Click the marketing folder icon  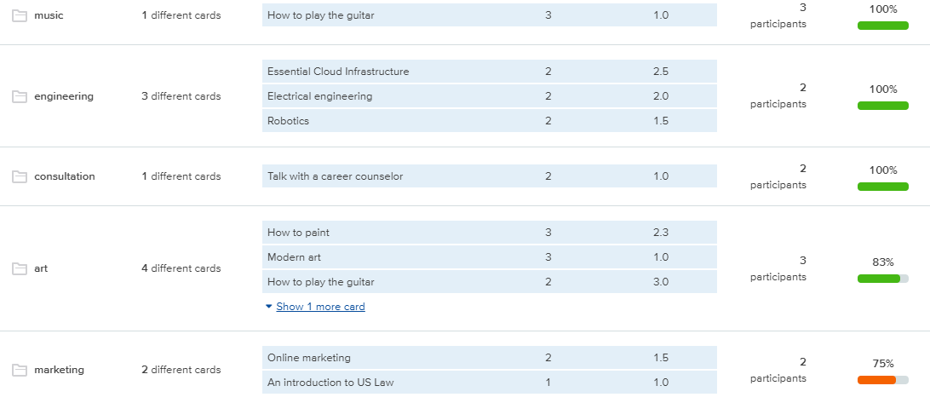point(20,371)
